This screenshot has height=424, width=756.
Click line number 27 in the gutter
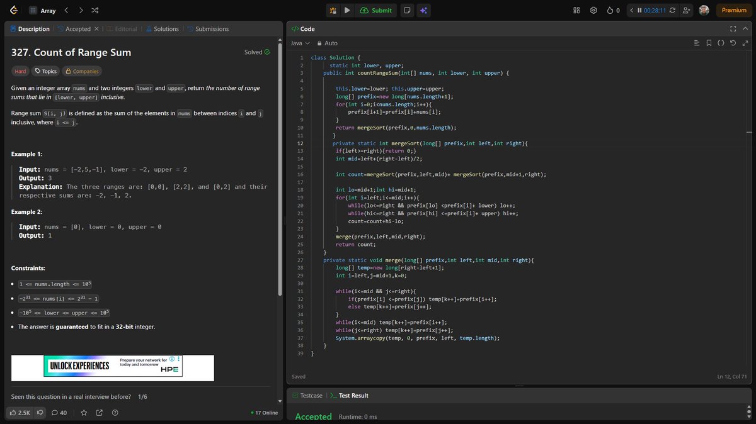click(x=301, y=260)
